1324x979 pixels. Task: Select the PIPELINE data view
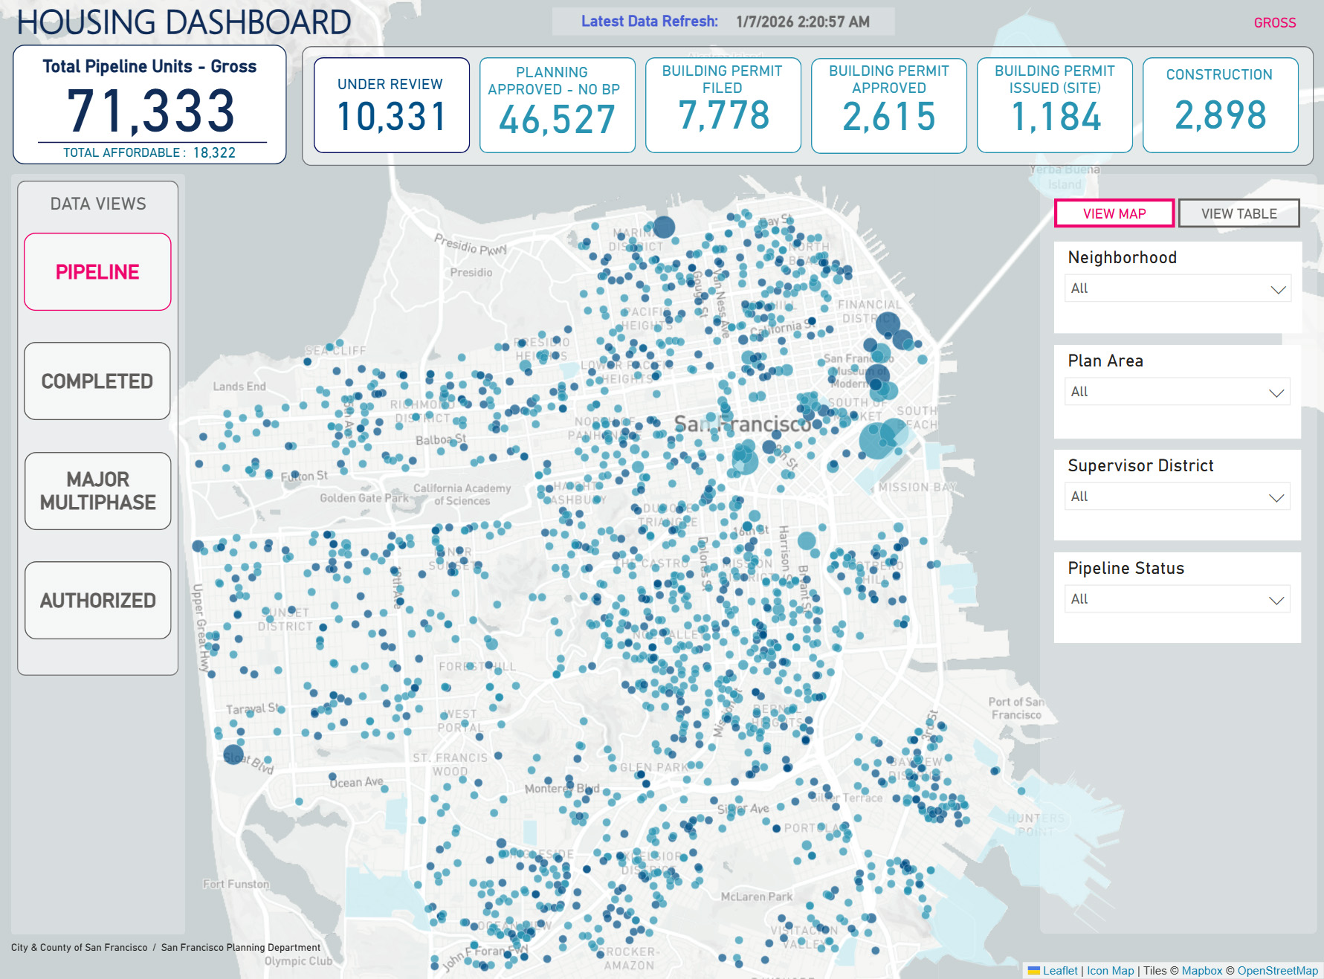[x=97, y=271]
